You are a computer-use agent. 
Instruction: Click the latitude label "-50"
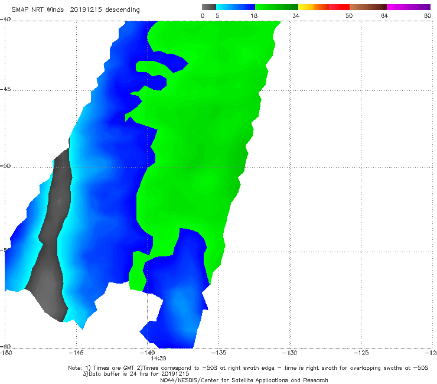5,165
